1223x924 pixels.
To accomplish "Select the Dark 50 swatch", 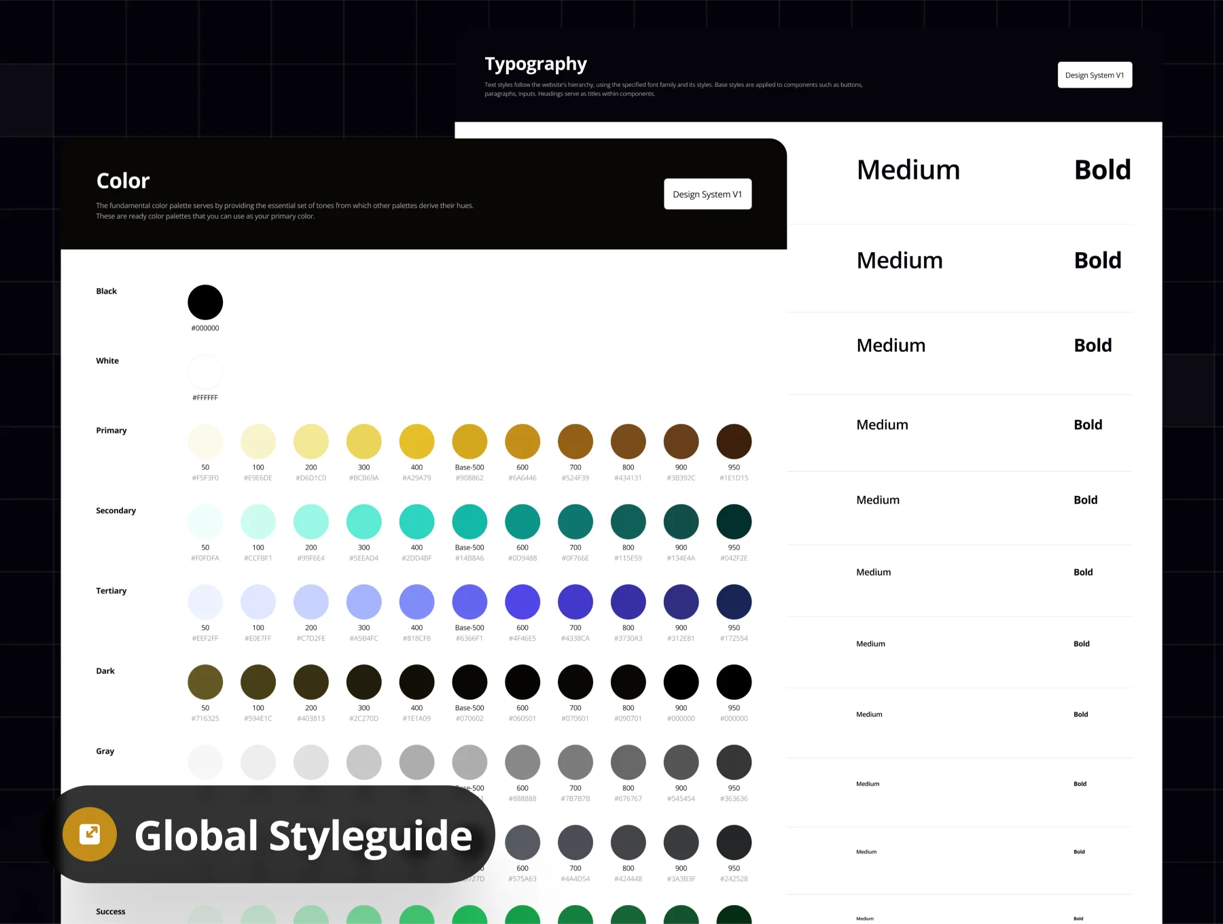I will (x=205, y=682).
